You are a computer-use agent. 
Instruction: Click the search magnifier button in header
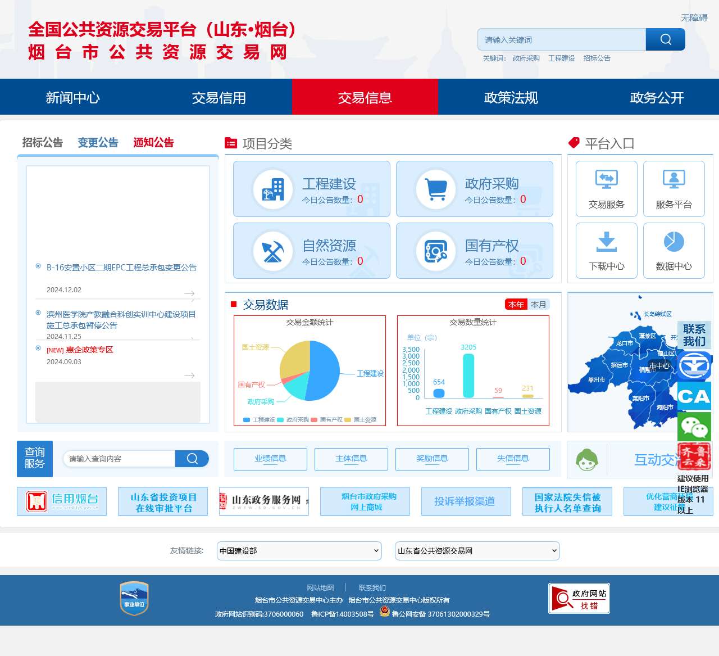665,39
